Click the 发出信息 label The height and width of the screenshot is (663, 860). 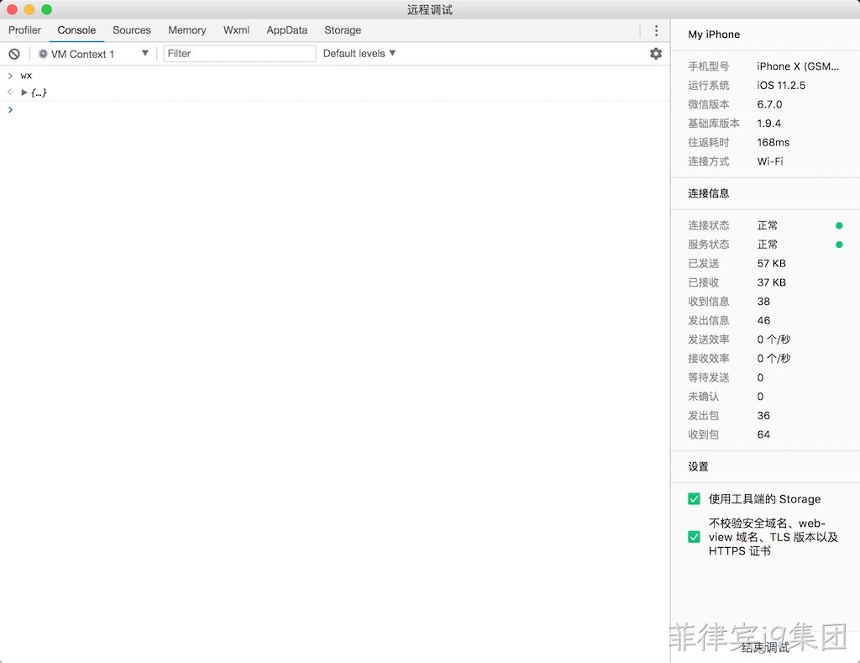tap(709, 320)
